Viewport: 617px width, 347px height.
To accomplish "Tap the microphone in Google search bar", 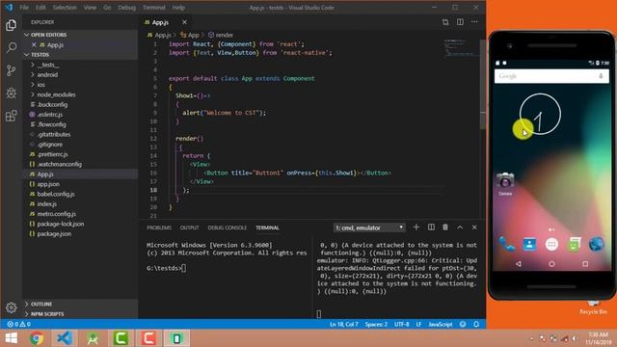I will (x=601, y=76).
